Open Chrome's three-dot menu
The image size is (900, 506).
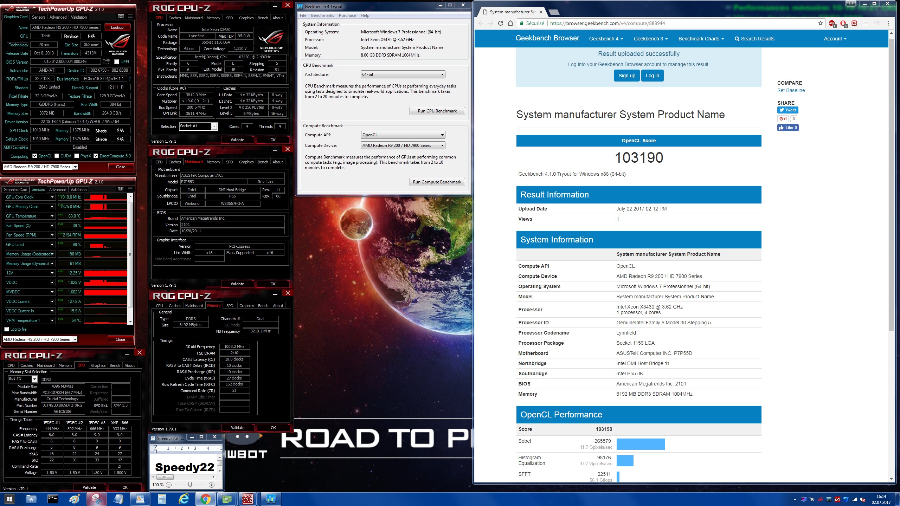pyautogui.click(x=888, y=23)
